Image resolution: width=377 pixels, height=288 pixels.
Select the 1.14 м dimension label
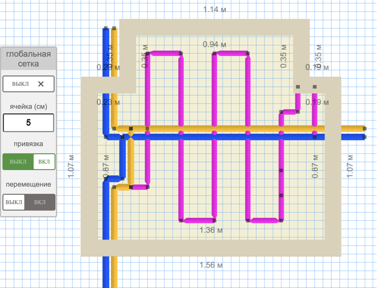coord(214,10)
